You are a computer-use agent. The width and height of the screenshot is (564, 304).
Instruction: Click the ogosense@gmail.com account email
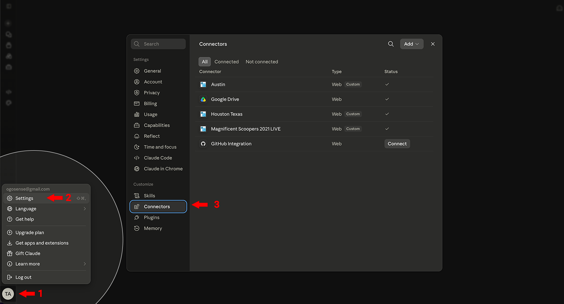28,189
